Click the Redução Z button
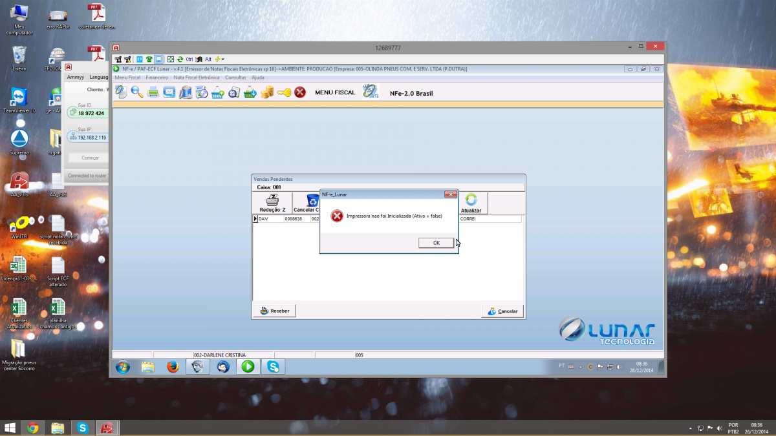Viewport: 776px width, 436px height. click(272, 203)
